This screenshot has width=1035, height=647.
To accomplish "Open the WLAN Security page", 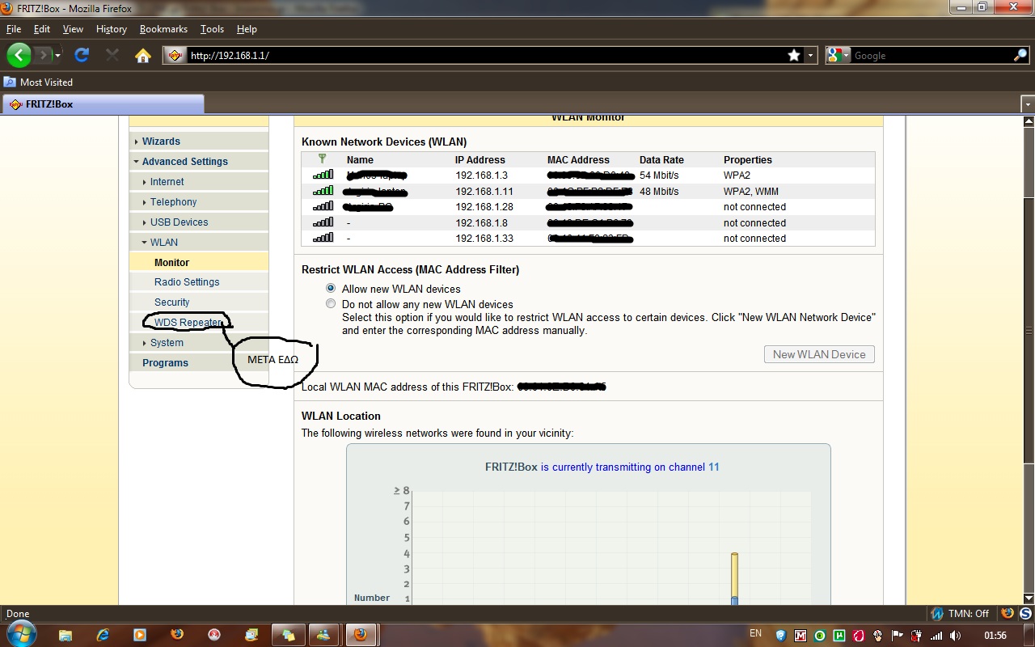I will click(171, 302).
